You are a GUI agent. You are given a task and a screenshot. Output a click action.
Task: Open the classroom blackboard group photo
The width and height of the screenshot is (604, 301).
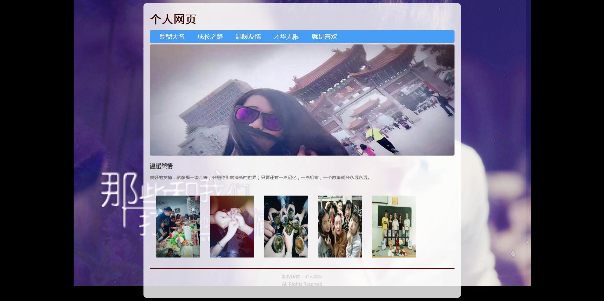point(394,226)
